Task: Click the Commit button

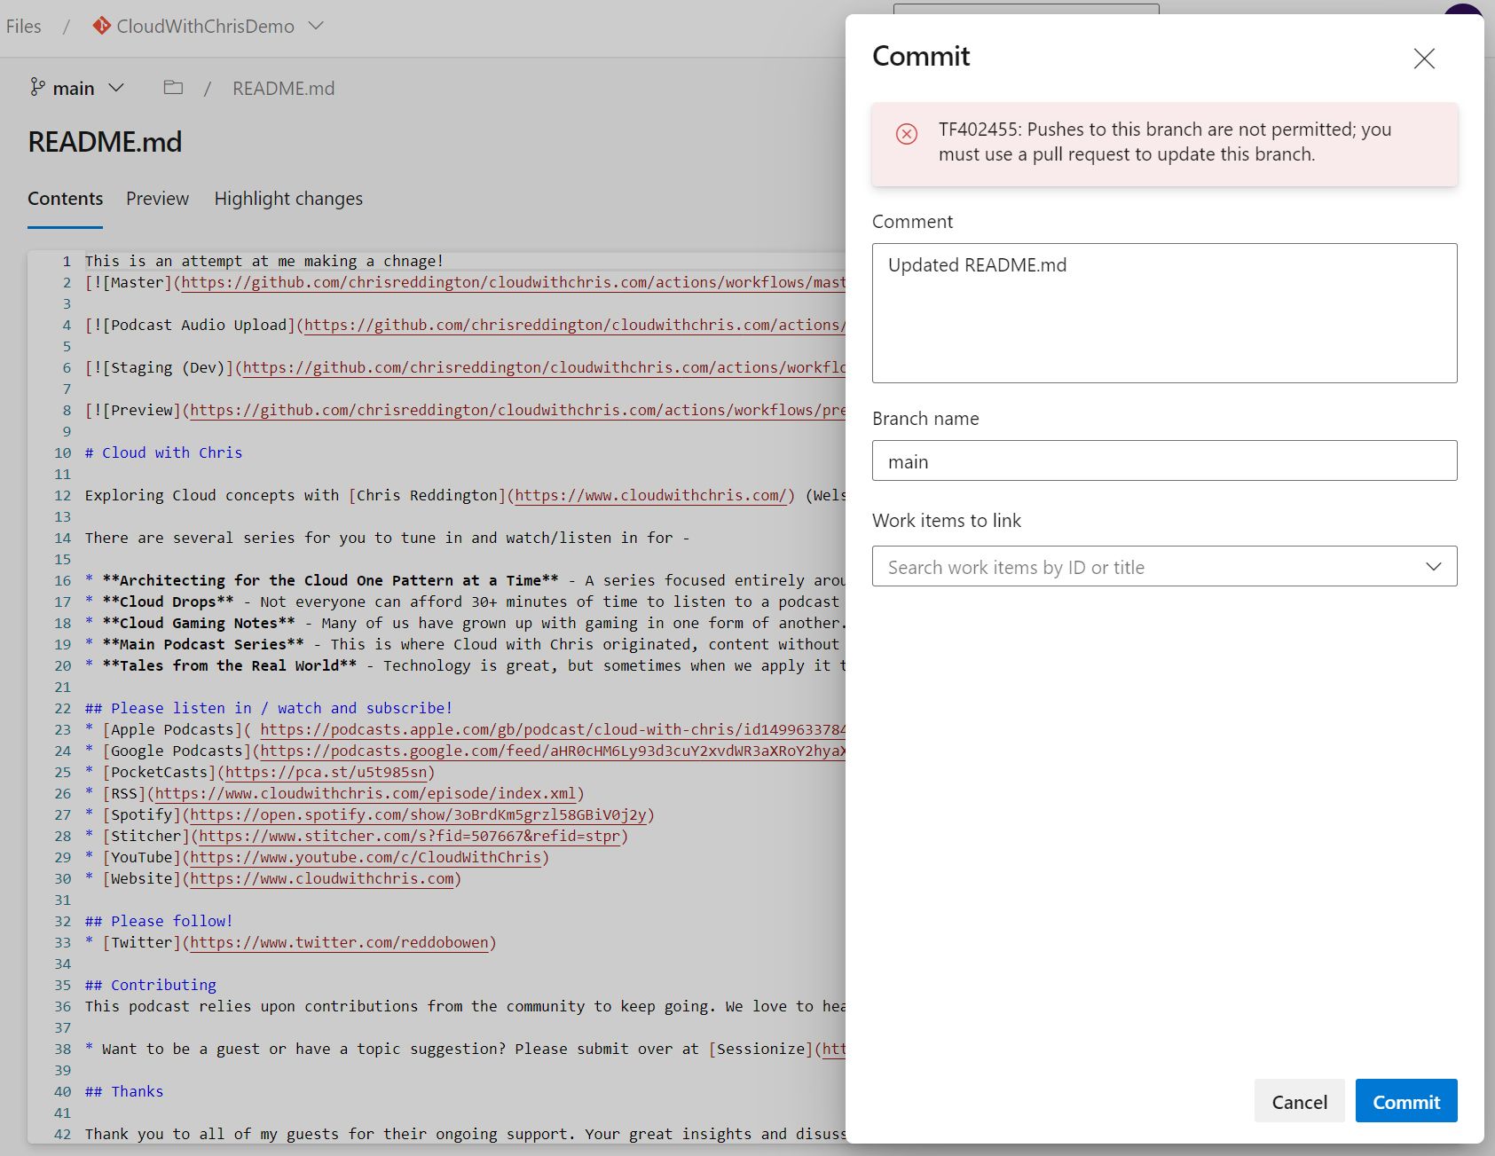Action: (x=1405, y=1101)
